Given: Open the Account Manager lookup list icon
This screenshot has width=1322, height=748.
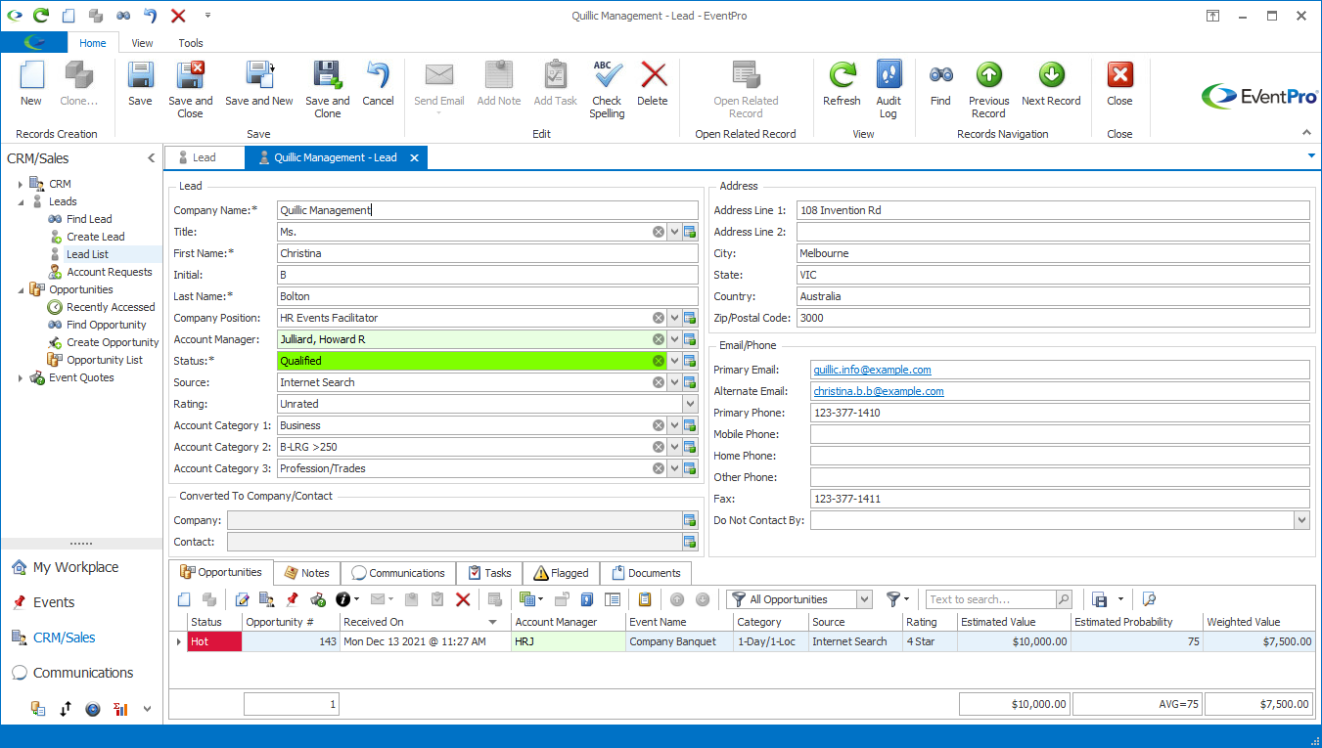Looking at the screenshot, I should 689,339.
